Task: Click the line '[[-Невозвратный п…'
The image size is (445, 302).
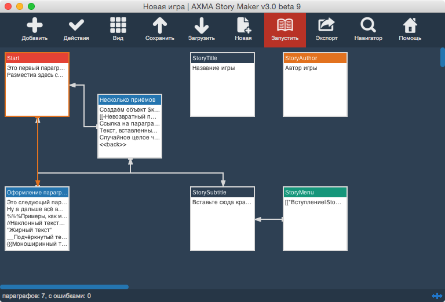Action: 128,116
